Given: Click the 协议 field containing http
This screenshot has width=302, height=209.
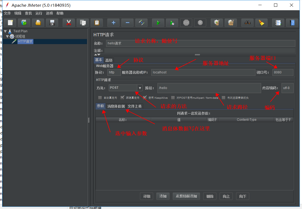Looking at the screenshot, I should 114,72.
